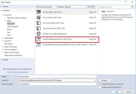Click the DotVVM ASP.NET Core on .NET Framework icon
136x94 pixels.
(x=38, y=45)
